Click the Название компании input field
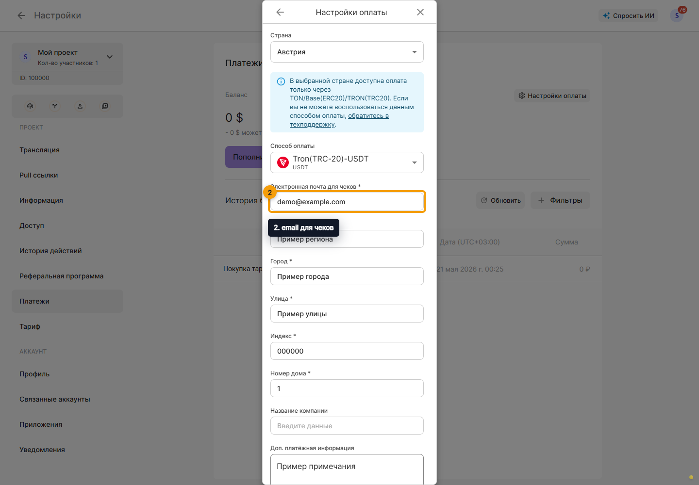This screenshot has width=699, height=485. point(347,426)
